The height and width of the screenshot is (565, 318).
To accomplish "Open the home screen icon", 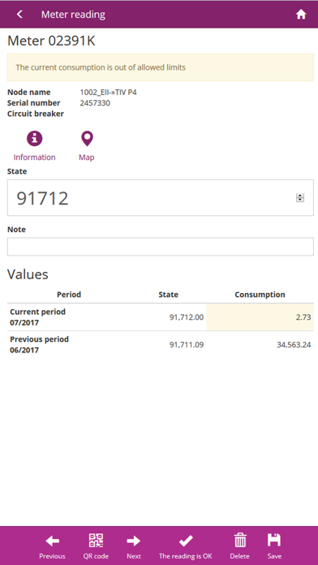I will [x=301, y=15].
